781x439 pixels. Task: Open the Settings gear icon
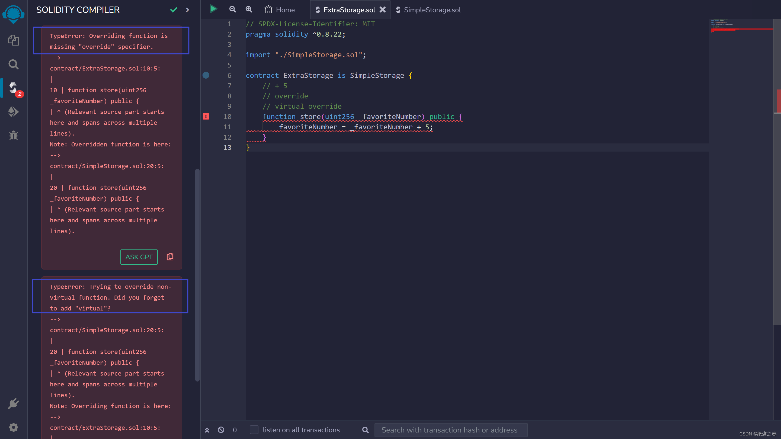pyautogui.click(x=13, y=427)
